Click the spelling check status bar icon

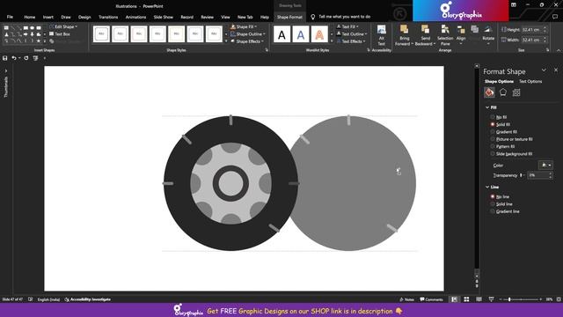click(x=31, y=299)
